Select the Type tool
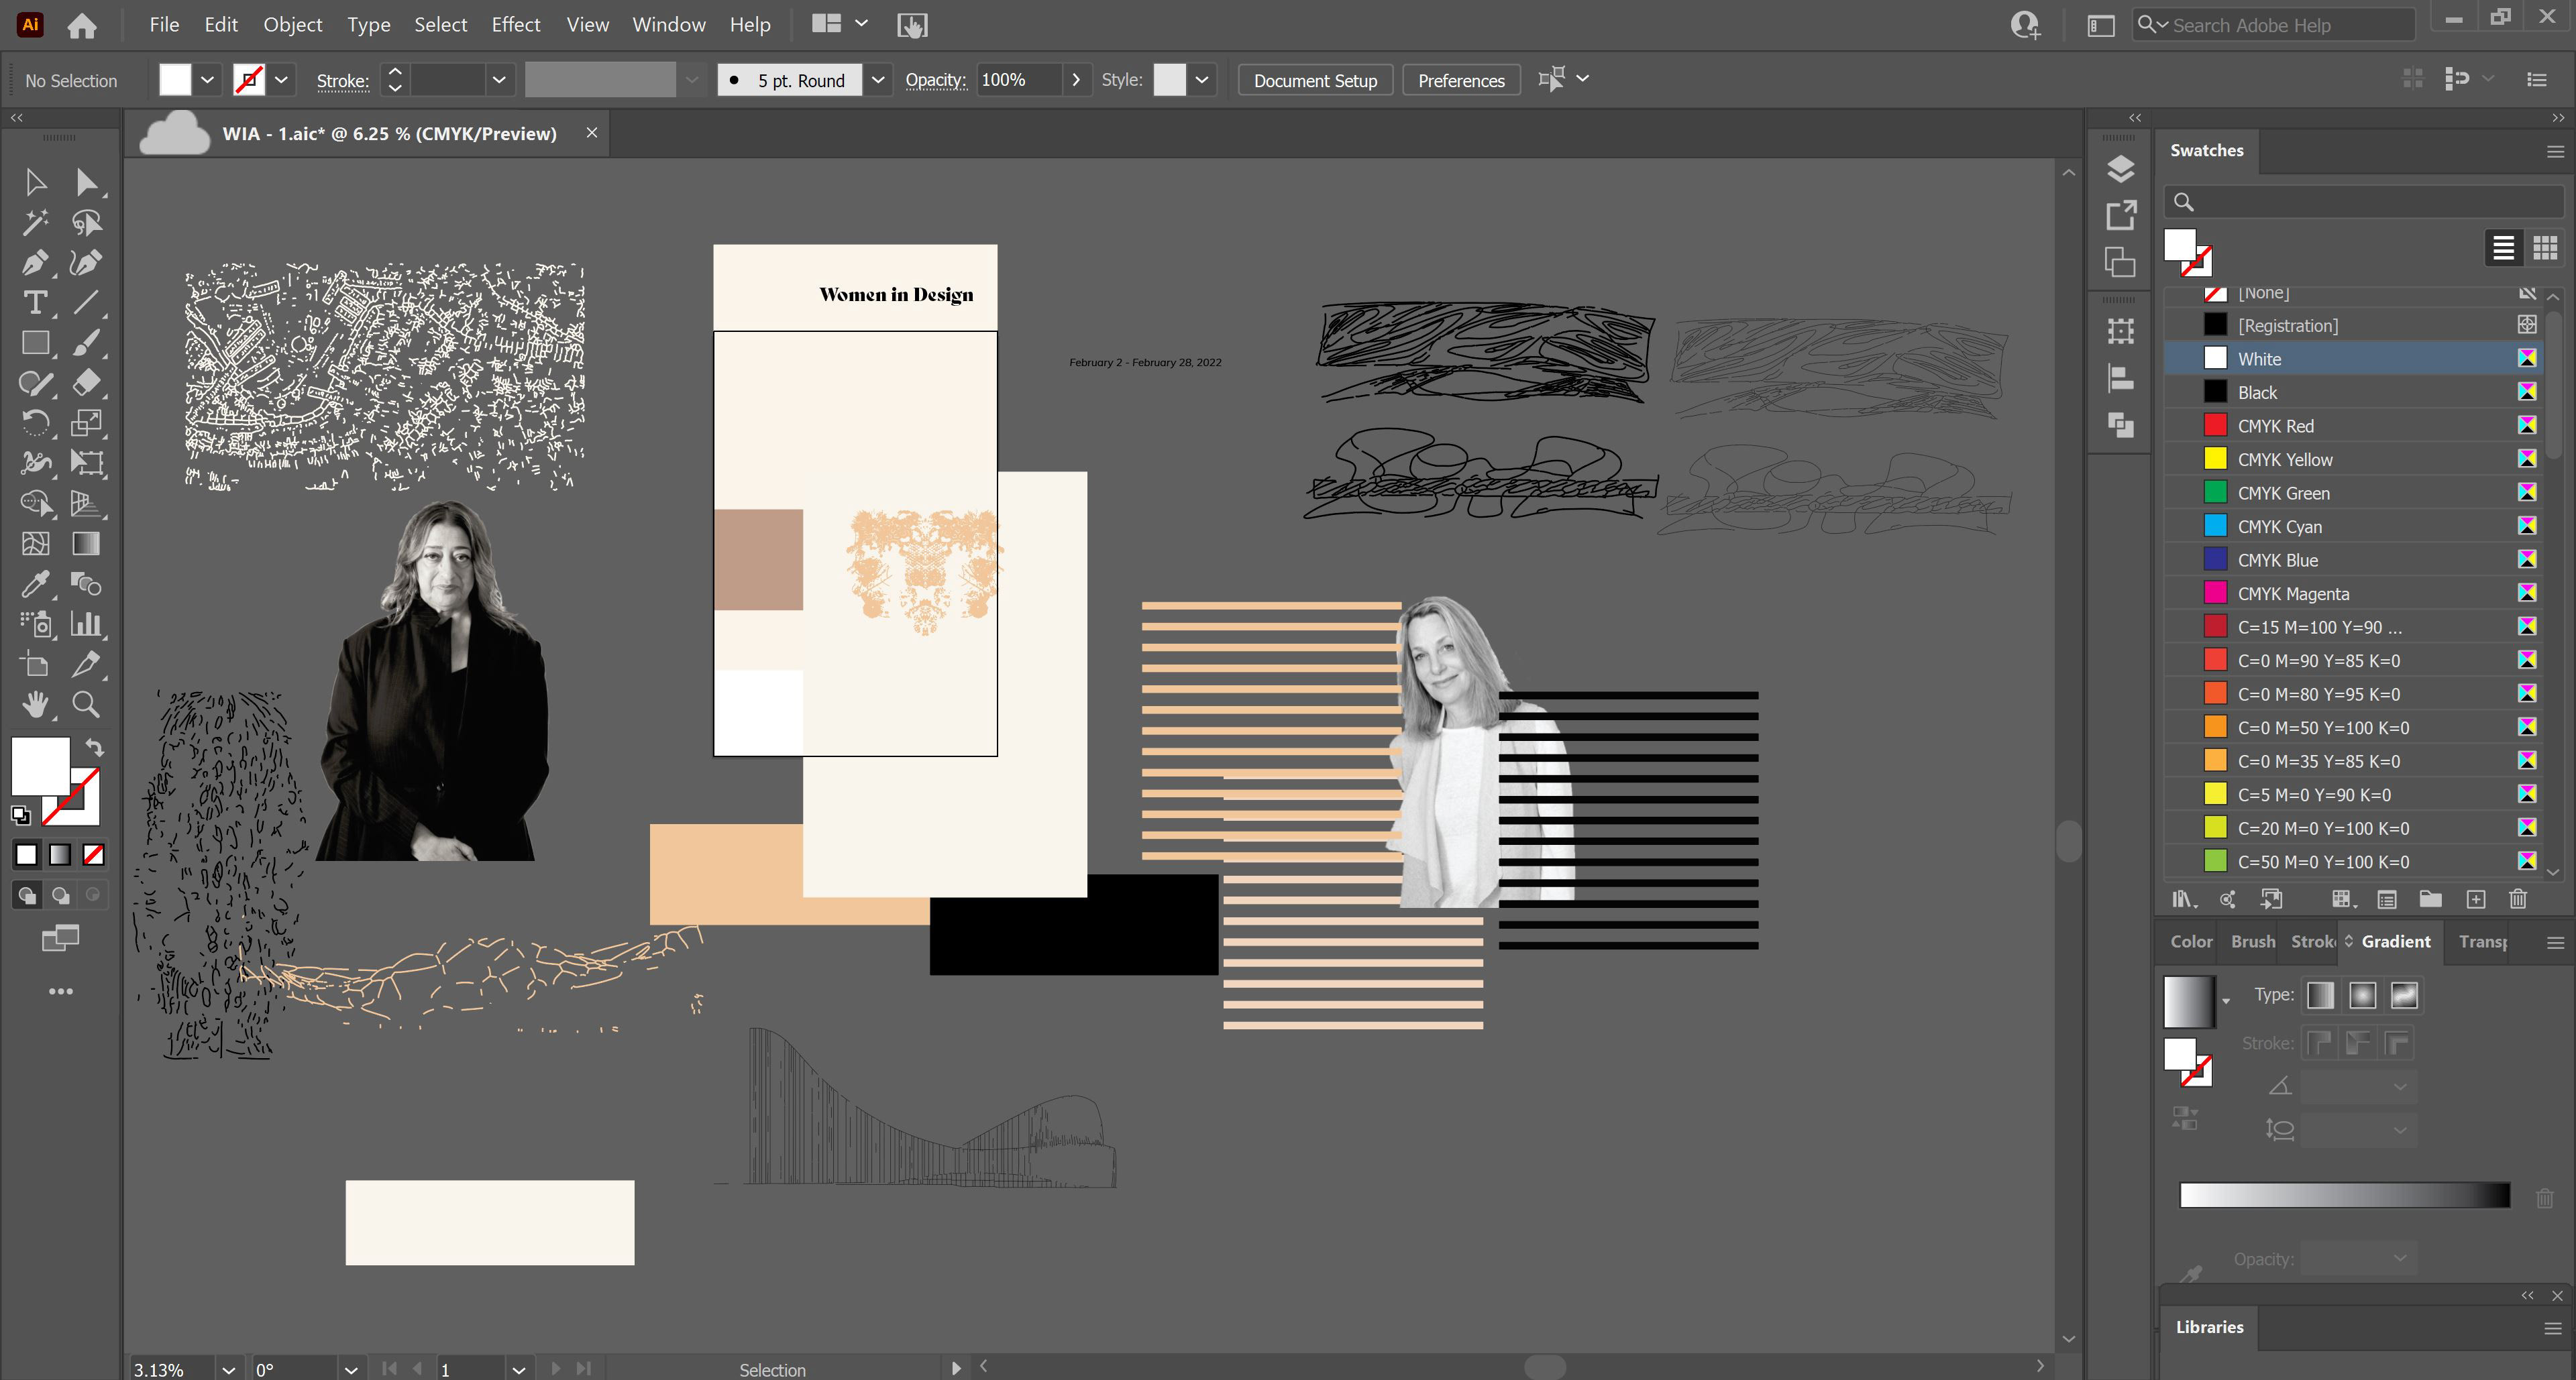This screenshot has height=1380, width=2576. pyautogui.click(x=35, y=303)
